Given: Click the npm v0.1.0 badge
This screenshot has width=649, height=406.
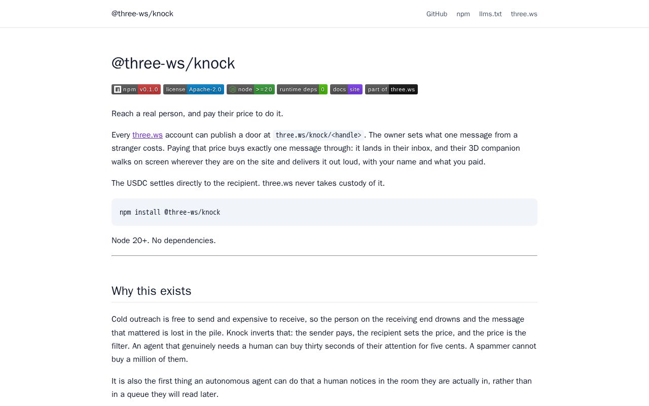Looking at the screenshot, I should click(x=136, y=89).
